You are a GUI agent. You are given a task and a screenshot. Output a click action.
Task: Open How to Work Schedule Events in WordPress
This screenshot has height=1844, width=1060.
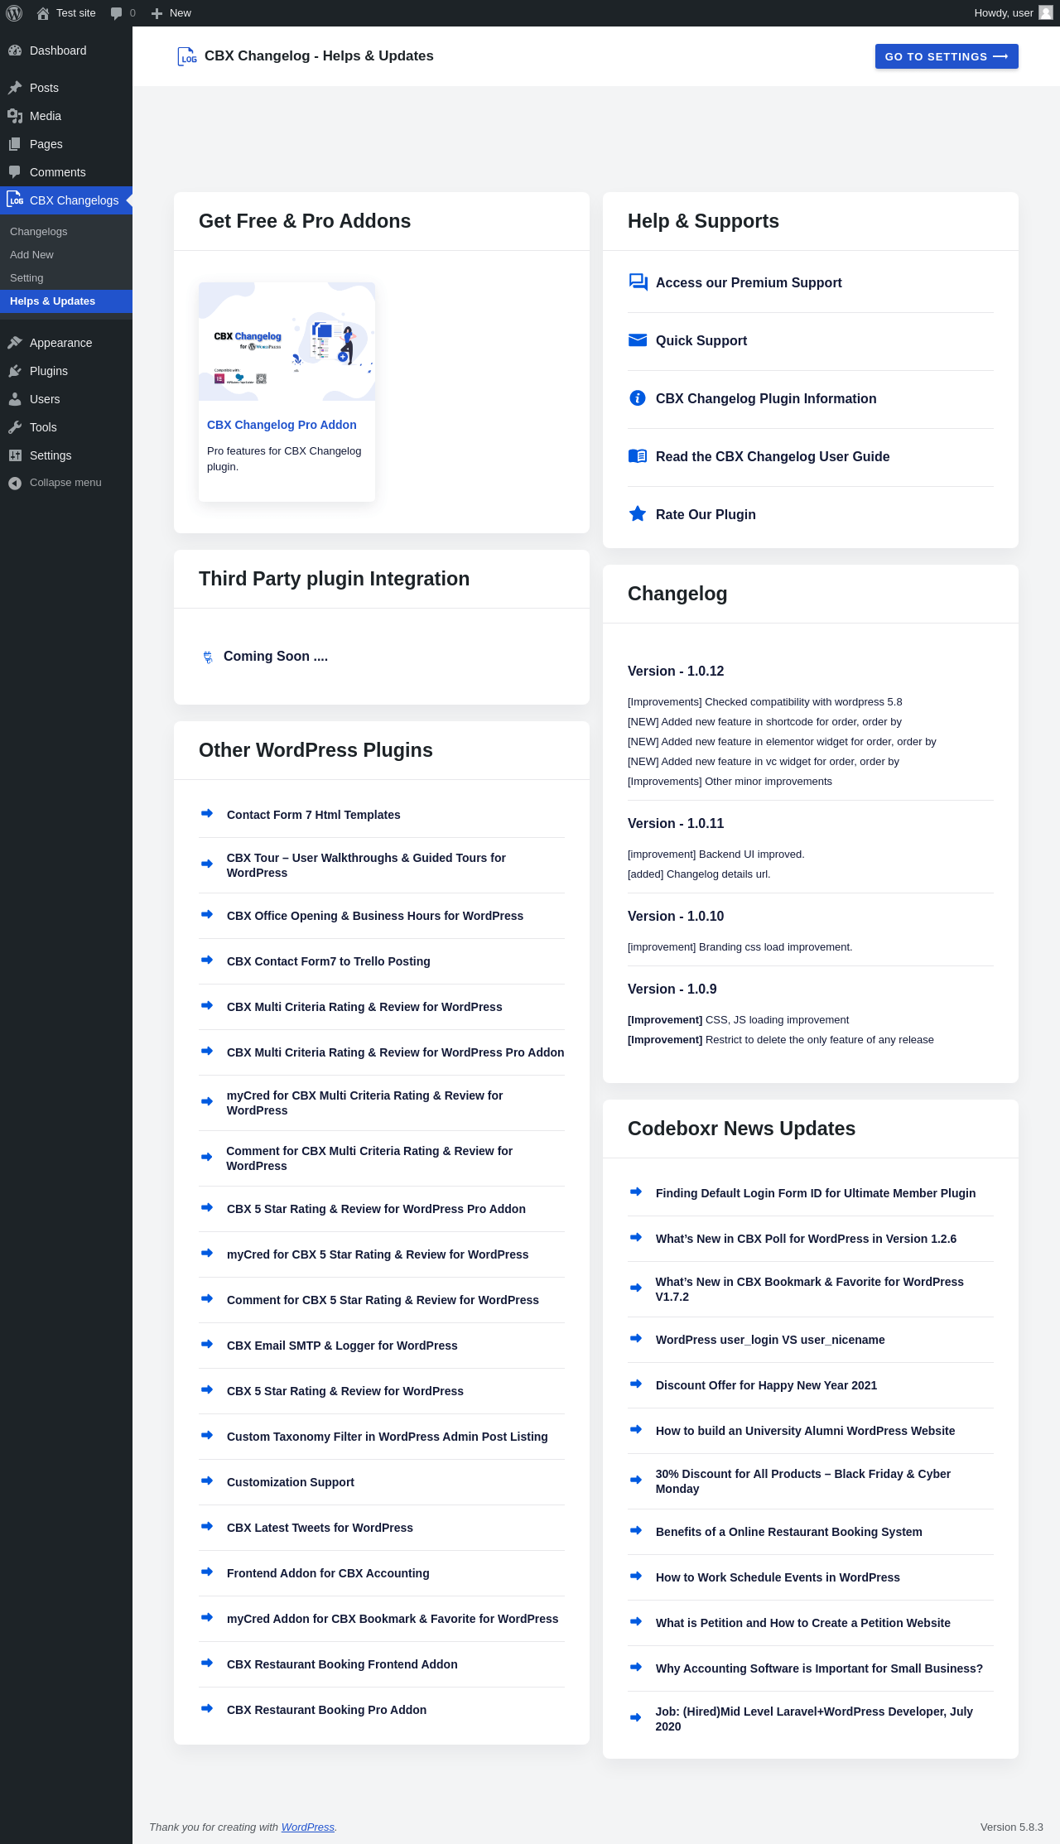pyautogui.click(x=778, y=1577)
